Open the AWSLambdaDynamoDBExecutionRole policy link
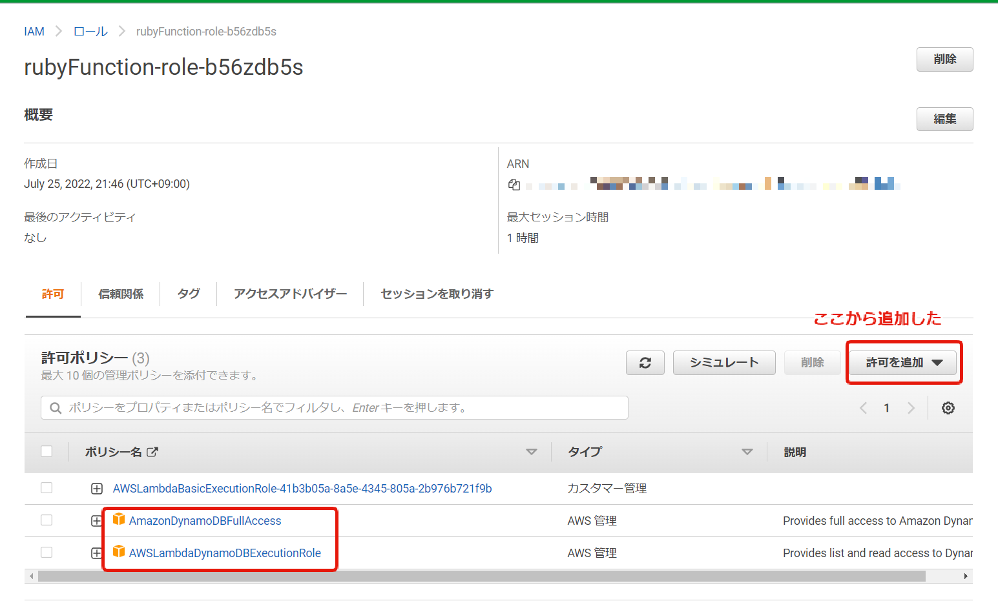This screenshot has width=998, height=601. point(225,553)
